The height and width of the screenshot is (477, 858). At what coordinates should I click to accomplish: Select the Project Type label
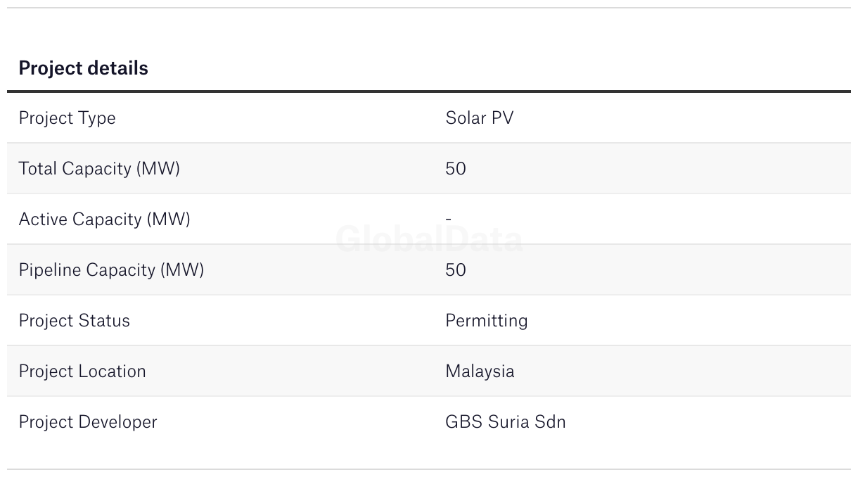tap(67, 118)
